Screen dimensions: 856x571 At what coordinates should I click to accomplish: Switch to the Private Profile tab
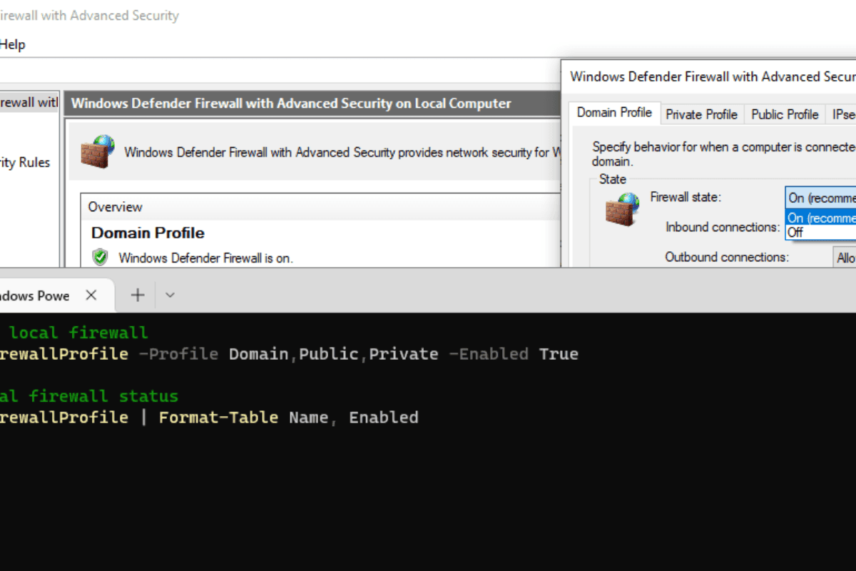[701, 114]
